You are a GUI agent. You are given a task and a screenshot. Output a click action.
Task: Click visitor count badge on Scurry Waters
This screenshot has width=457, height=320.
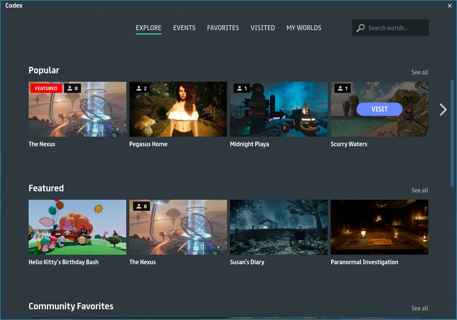coord(341,89)
